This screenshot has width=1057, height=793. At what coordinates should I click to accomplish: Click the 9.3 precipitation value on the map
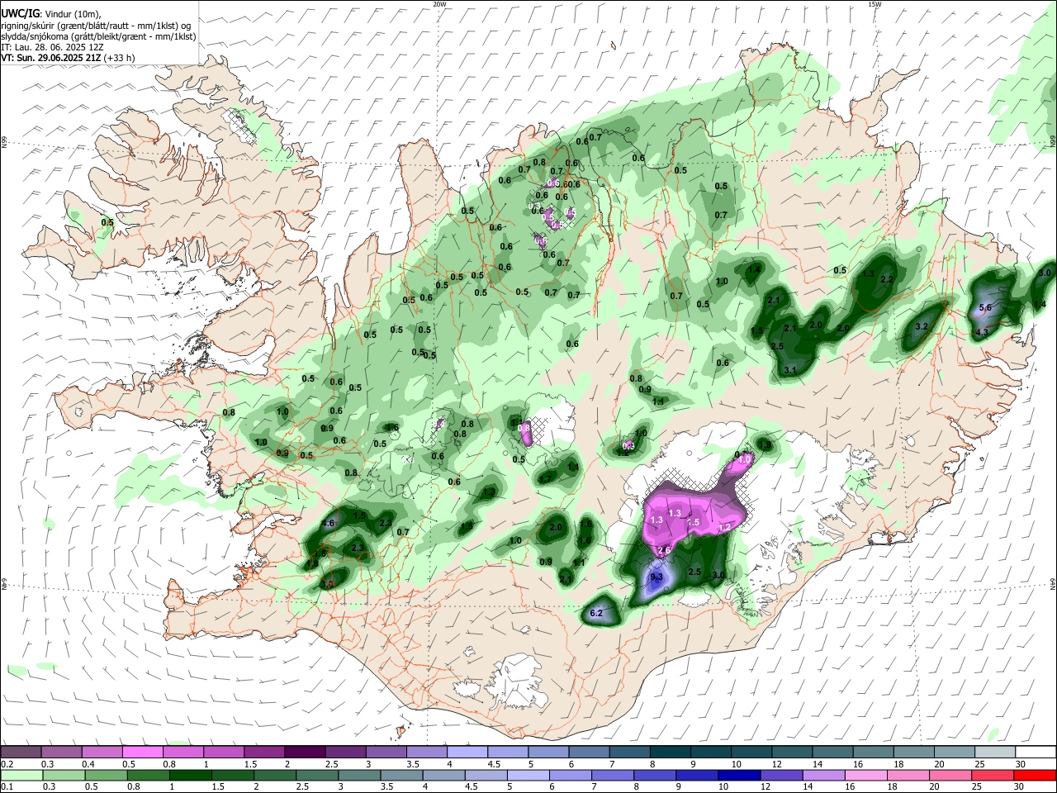(657, 577)
